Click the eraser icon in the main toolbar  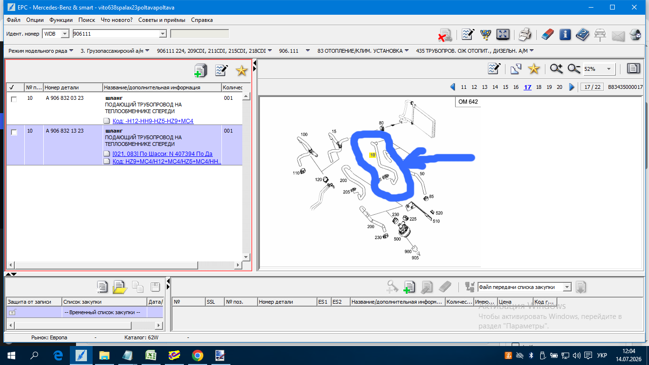coord(547,34)
